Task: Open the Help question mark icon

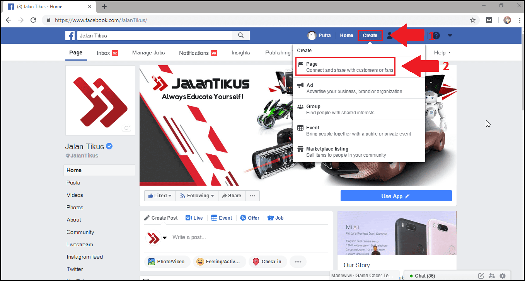Action: tap(436, 36)
